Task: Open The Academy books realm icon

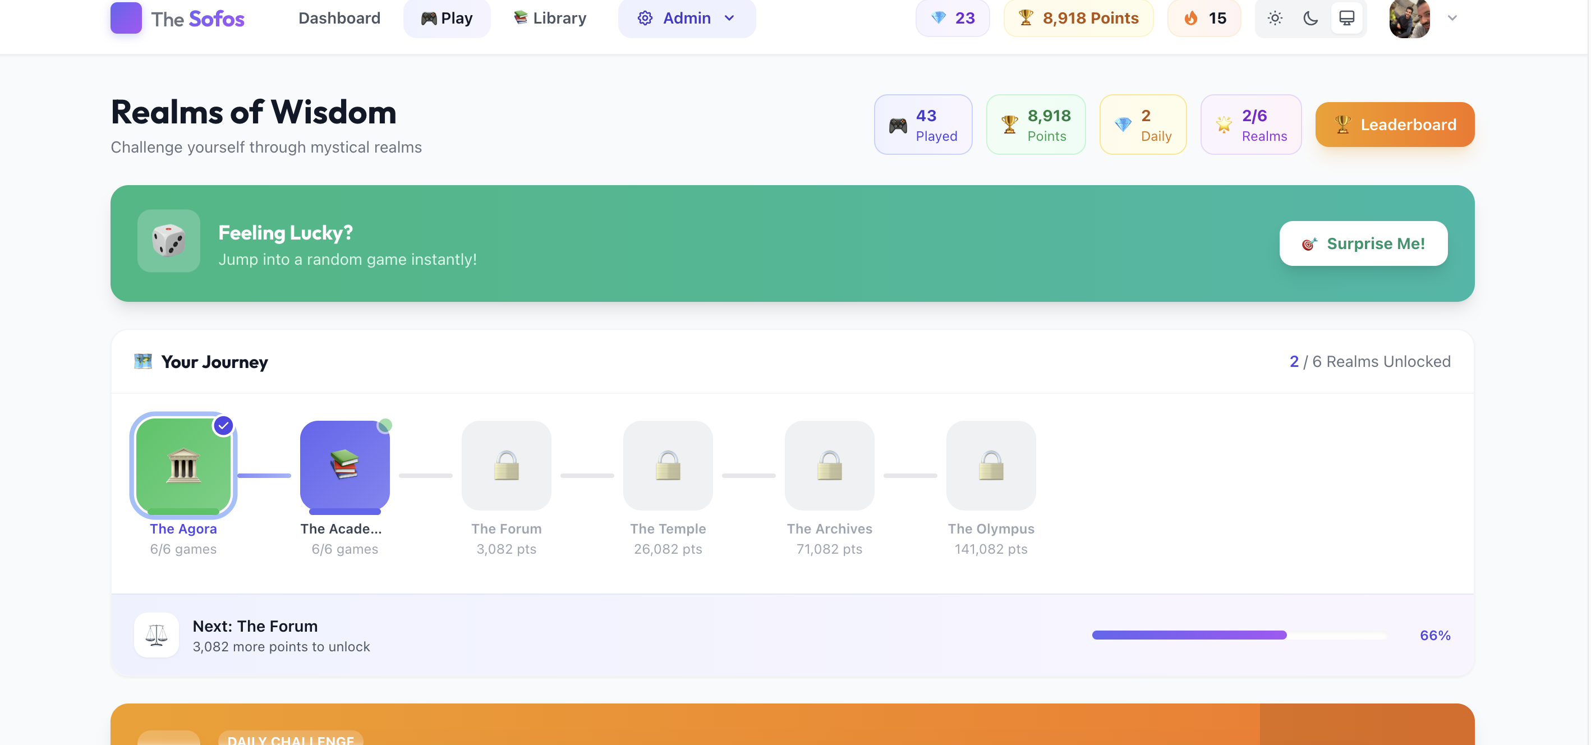Action: 344,465
